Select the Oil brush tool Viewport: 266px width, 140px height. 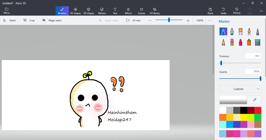pyautogui.click(x=241, y=32)
